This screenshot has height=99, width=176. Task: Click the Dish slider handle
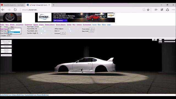click(x=70, y=31)
